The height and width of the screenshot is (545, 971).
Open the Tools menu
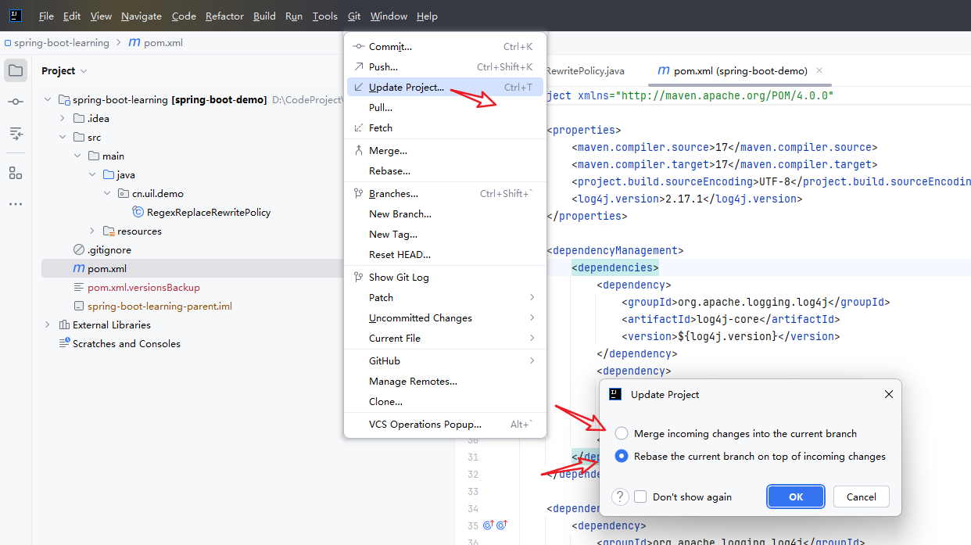click(325, 16)
